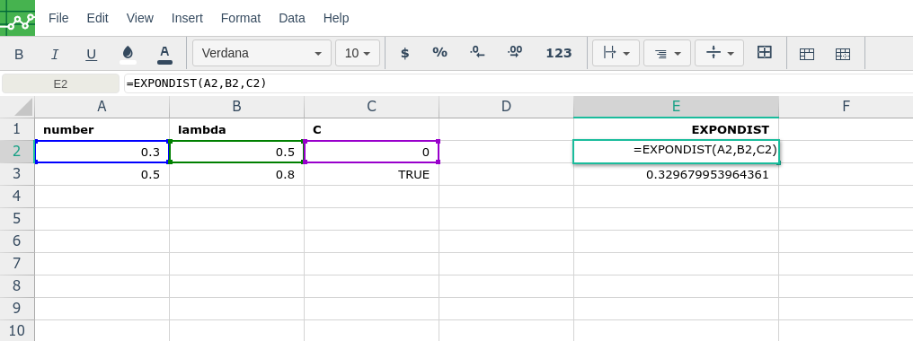This screenshot has height=341, width=913.
Task: Select column B header
Action: pos(236,107)
